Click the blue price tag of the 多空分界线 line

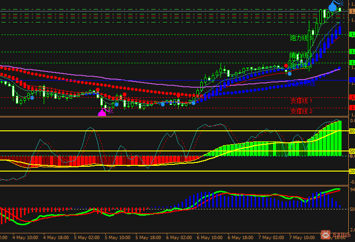click(352, 80)
